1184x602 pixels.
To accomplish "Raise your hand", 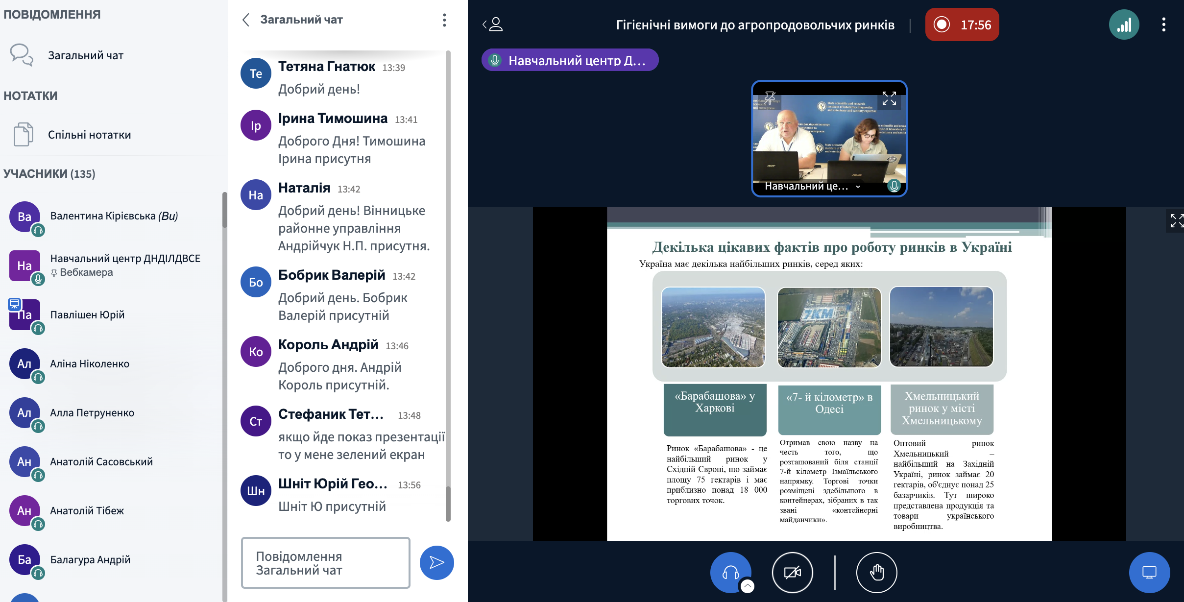I will [876, 572].
